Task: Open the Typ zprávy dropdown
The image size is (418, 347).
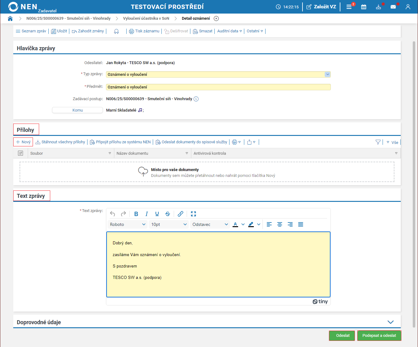Action: pyautogui.click(x=327, y=74)
